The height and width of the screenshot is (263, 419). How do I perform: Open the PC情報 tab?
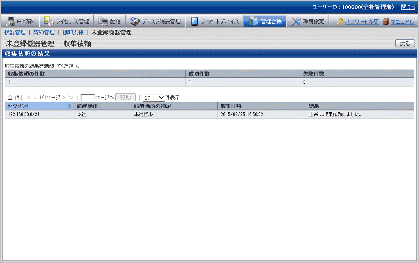pyautogui.click(x=20, y=21)
